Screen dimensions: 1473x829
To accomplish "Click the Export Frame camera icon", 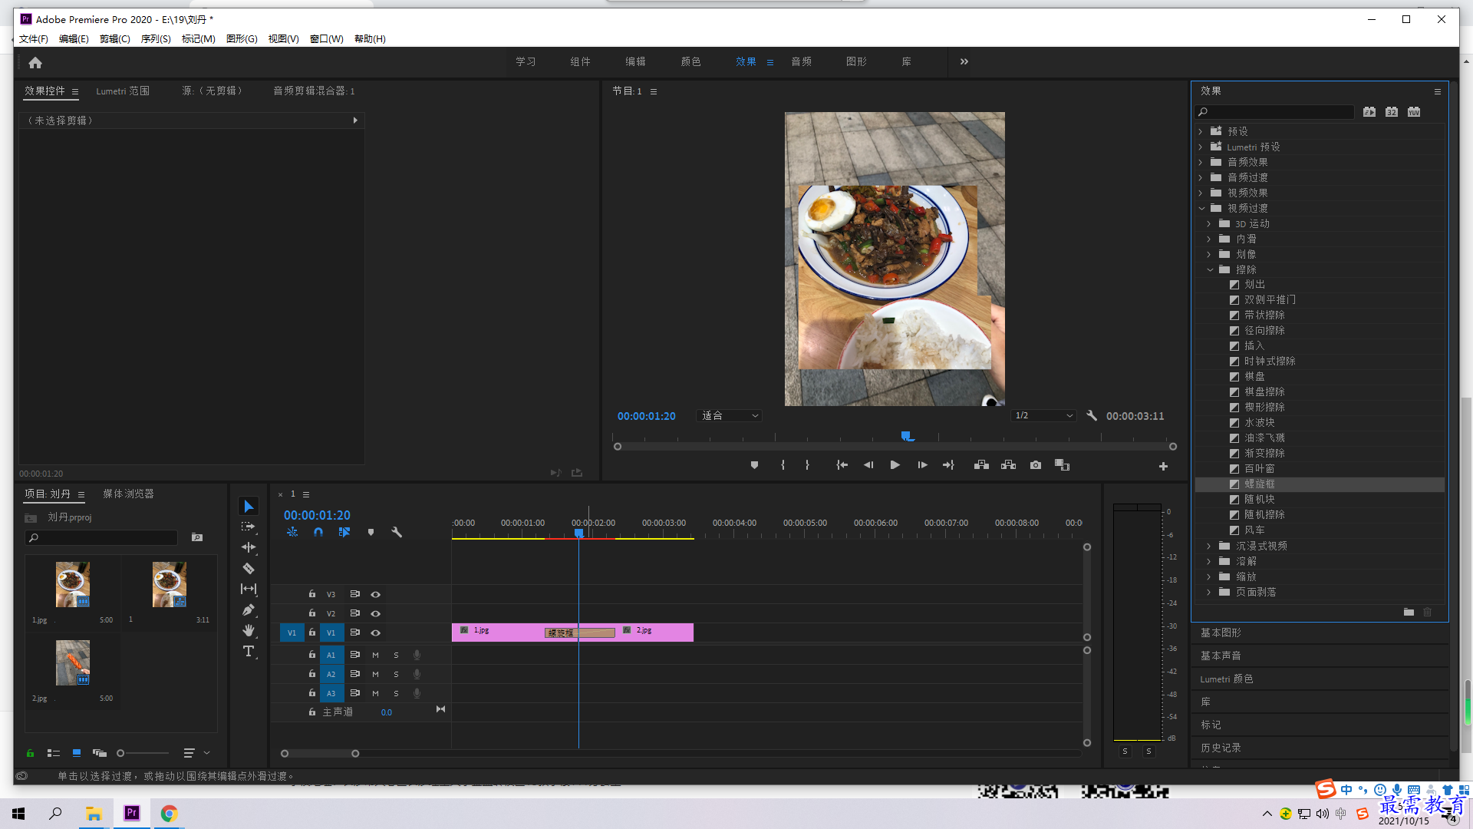I will (1036, 465).
